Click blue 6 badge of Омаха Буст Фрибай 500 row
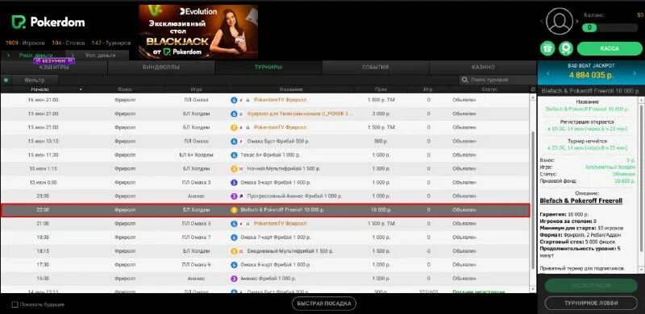This screenshot has width=645, height=314. click(x=234, y=142)
